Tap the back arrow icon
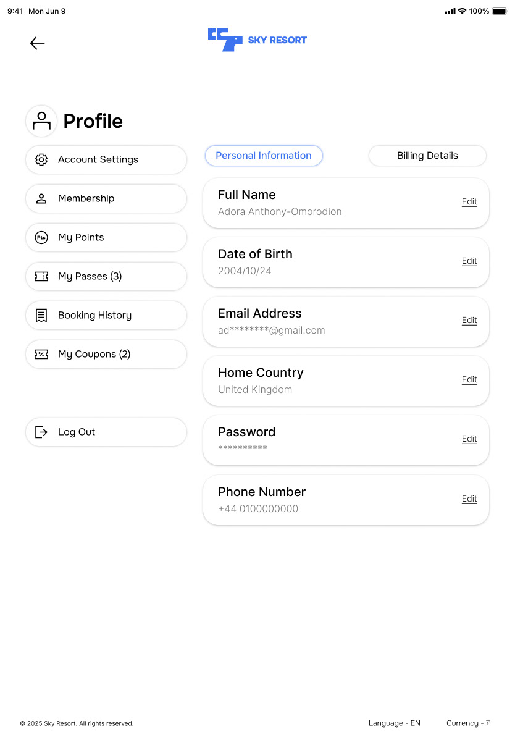Screen dimensions: 515x737 coord(38,43)
